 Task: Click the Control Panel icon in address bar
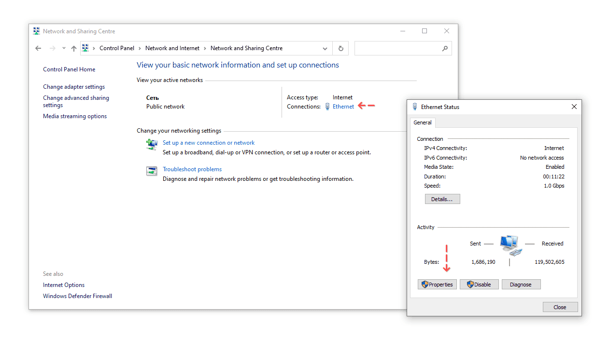click(85, 48)
